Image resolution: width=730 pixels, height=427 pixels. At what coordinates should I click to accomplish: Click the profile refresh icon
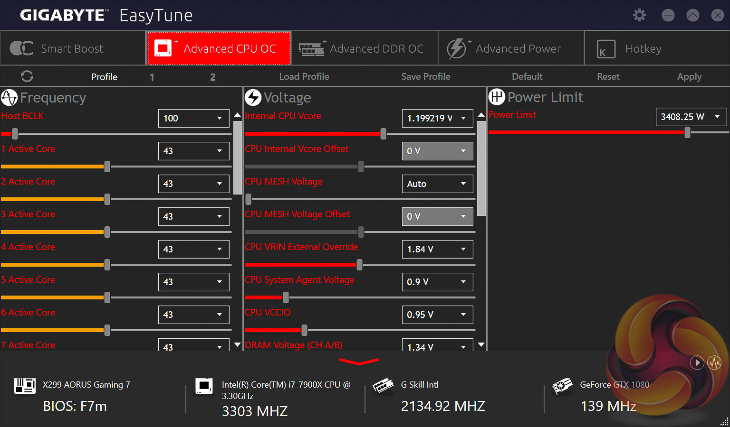[x=27, y=76]
